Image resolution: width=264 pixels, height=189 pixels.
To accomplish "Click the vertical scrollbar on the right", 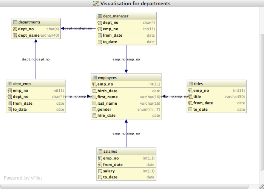I will pos(261,102).
